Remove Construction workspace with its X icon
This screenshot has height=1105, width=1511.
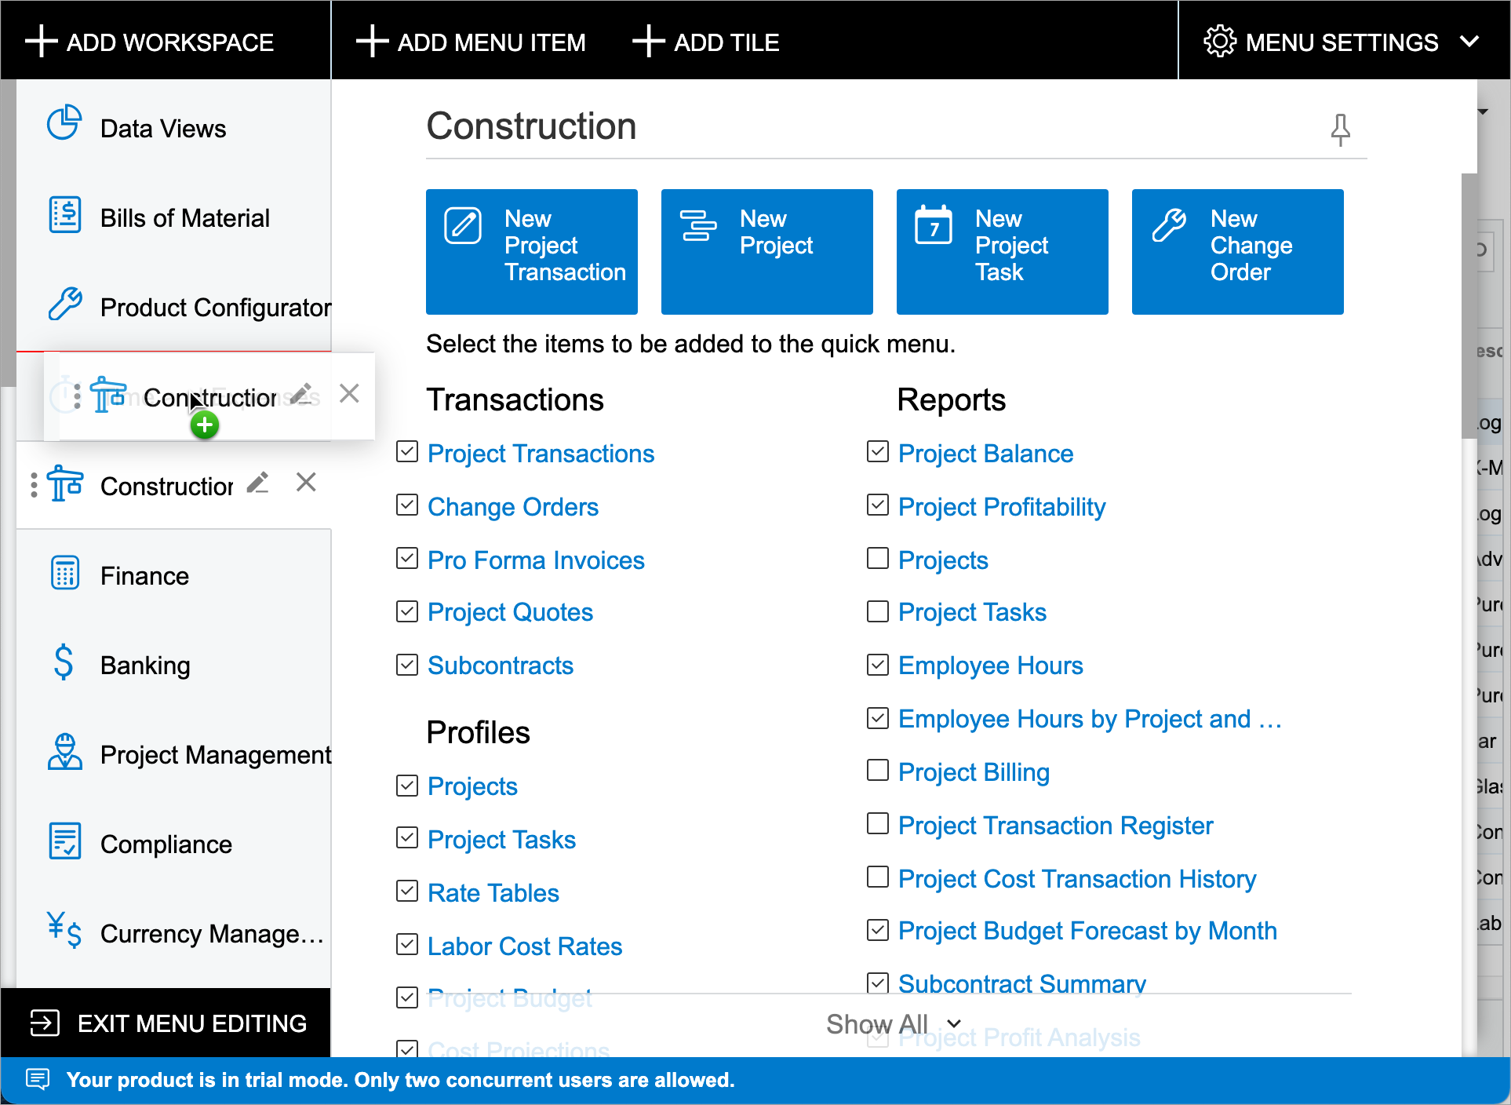click(x=306, y=483)
